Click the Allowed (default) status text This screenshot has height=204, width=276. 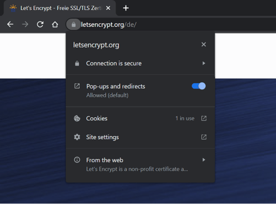point(107,95)
